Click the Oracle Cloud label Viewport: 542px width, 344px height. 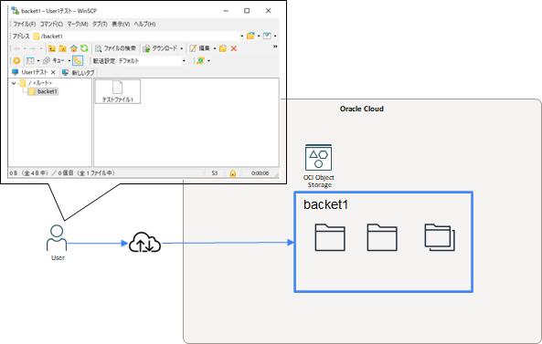(362, 109)
